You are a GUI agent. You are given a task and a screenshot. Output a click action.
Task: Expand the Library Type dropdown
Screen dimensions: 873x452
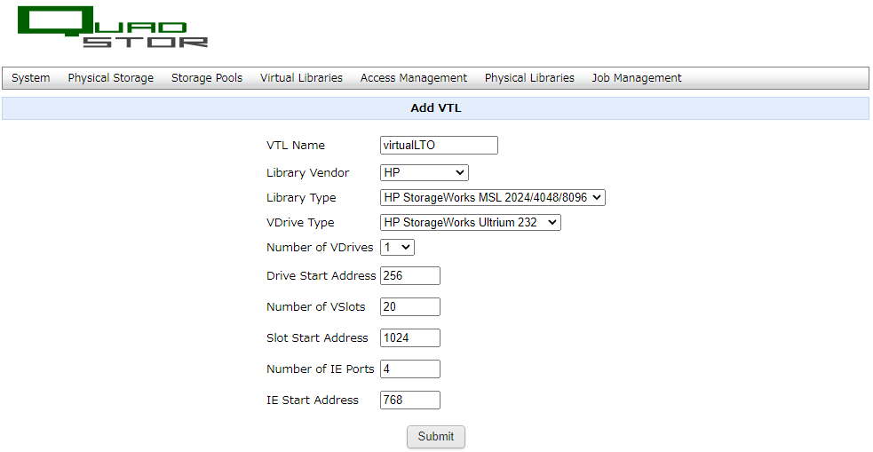point(493,197)
